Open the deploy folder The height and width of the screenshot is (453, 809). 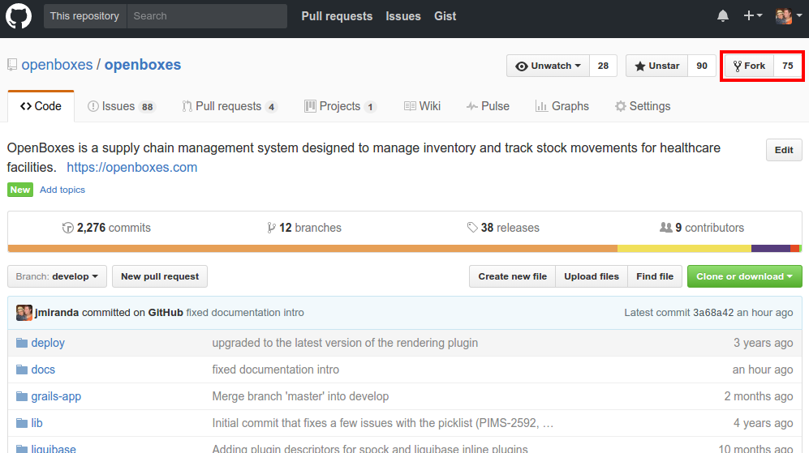click(x=48, y=343)
